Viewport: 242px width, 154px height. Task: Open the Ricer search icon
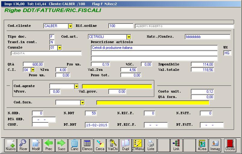coord(23,145)
